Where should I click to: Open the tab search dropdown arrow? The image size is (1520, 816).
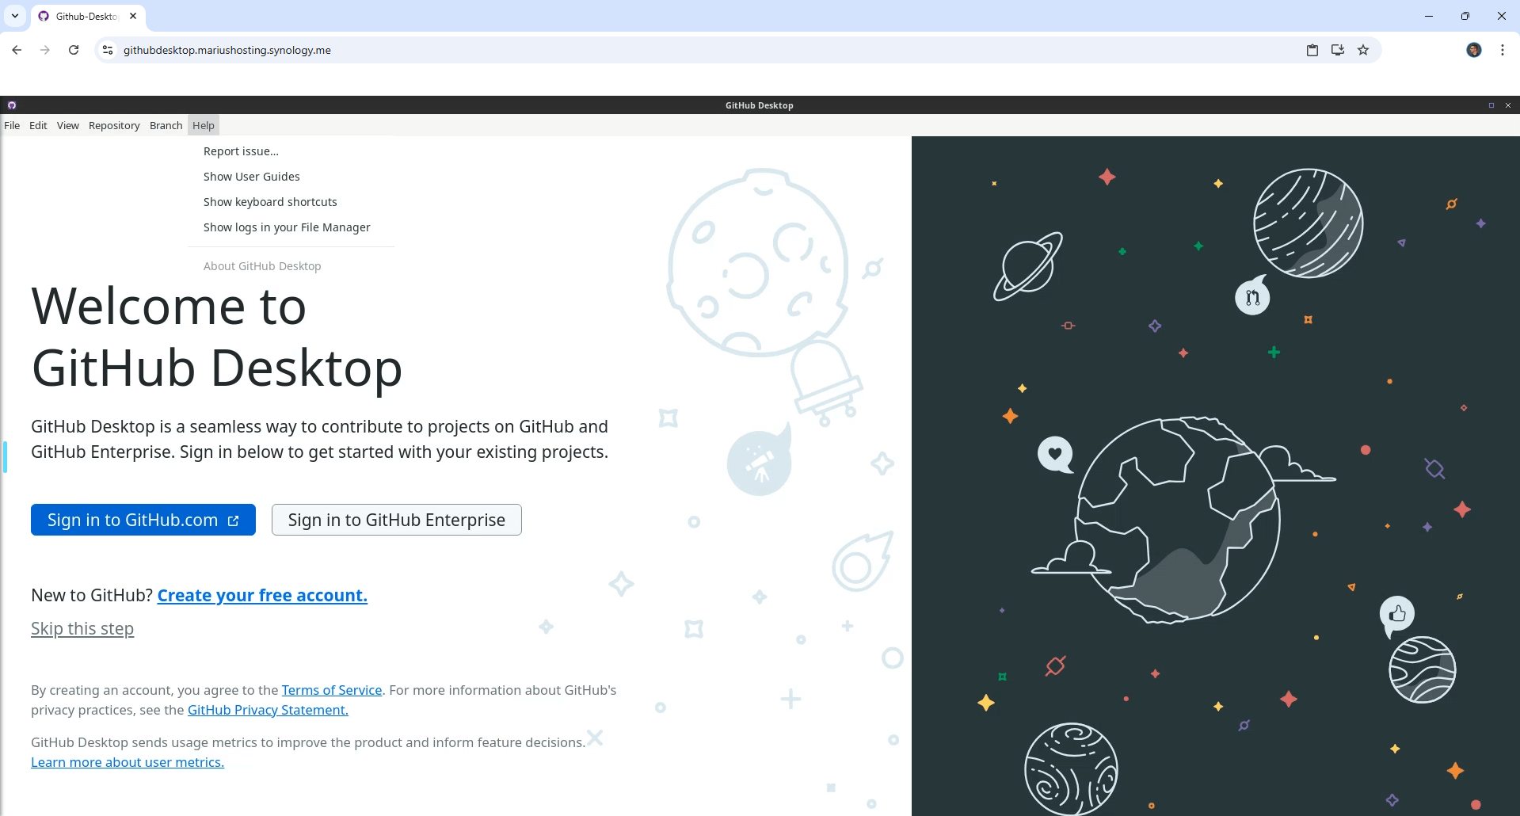14,16
